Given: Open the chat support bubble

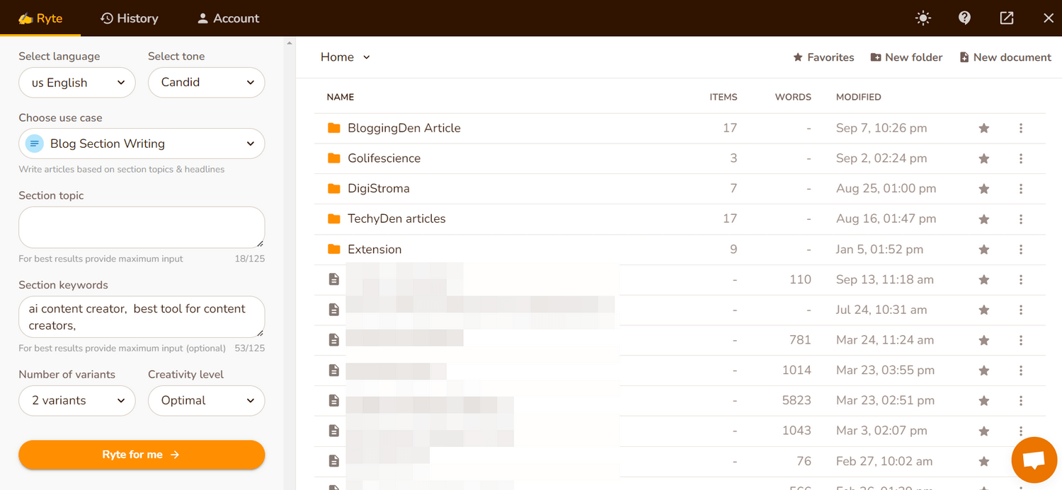Looking at the screenshot, I should [1034, 460].
